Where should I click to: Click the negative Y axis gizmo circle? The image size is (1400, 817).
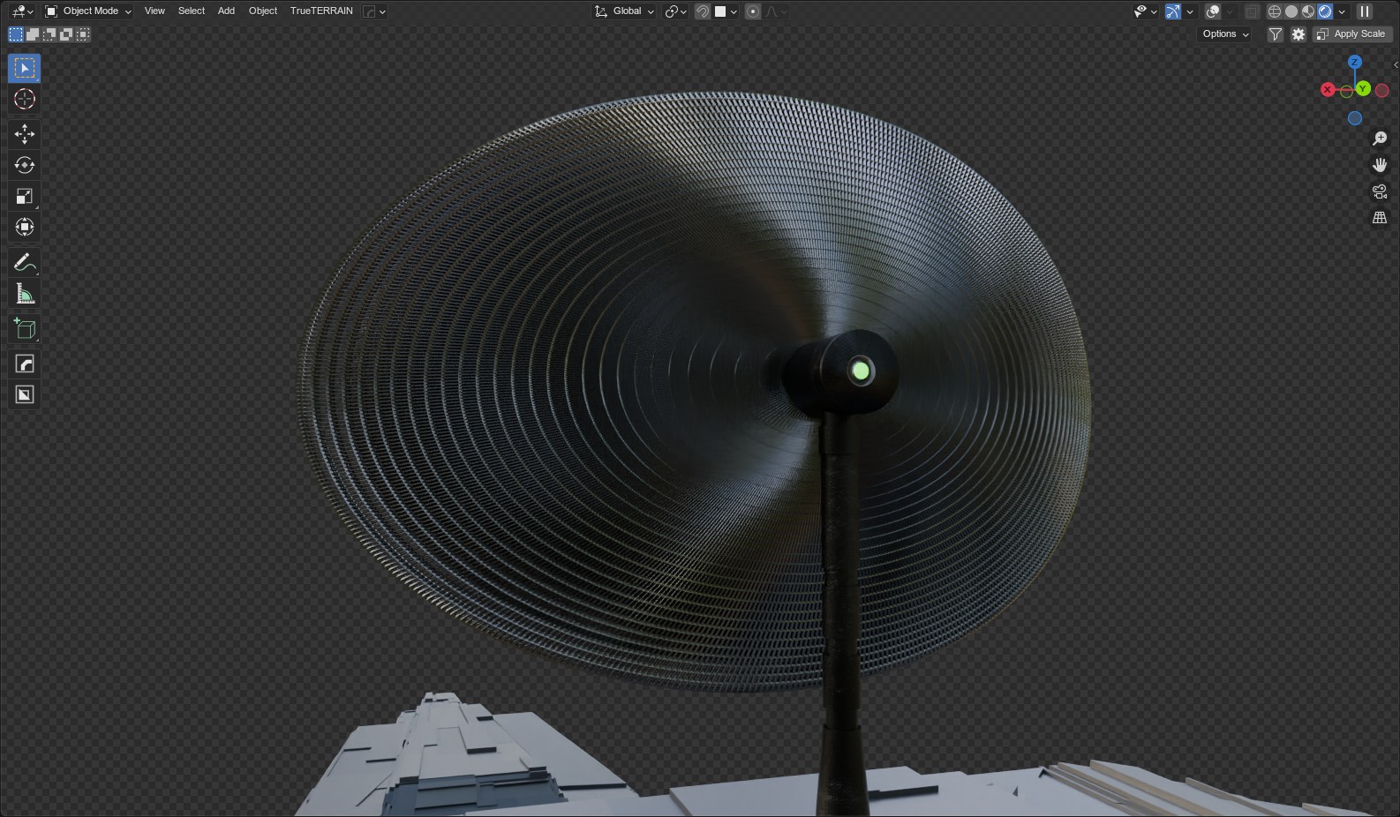1346,92
